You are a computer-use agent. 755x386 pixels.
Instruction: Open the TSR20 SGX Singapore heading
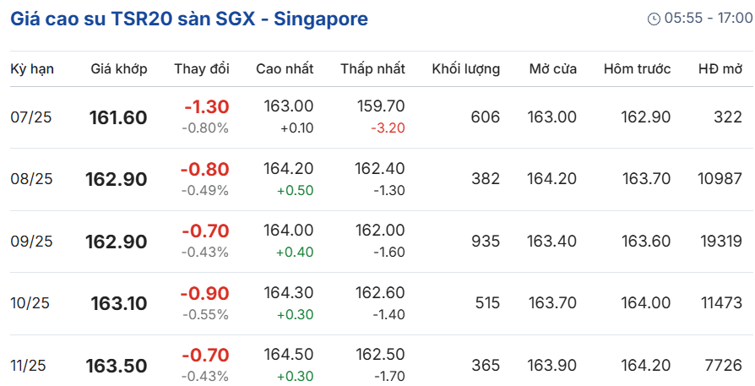tap(189, 19)
